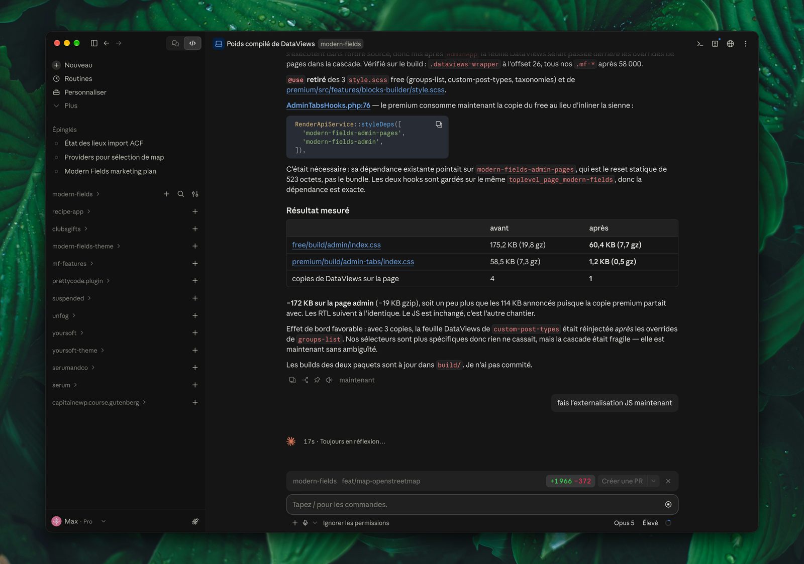Change Élevé effort level
804x564 pixels.
point(650,523)
